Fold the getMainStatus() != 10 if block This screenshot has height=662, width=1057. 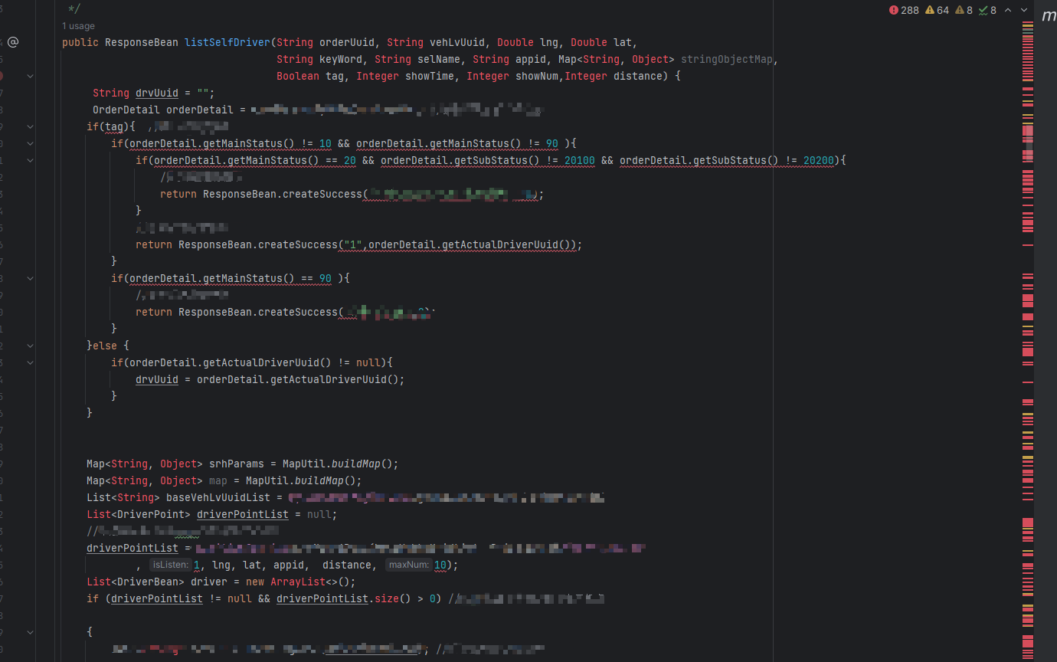(30, 143)
